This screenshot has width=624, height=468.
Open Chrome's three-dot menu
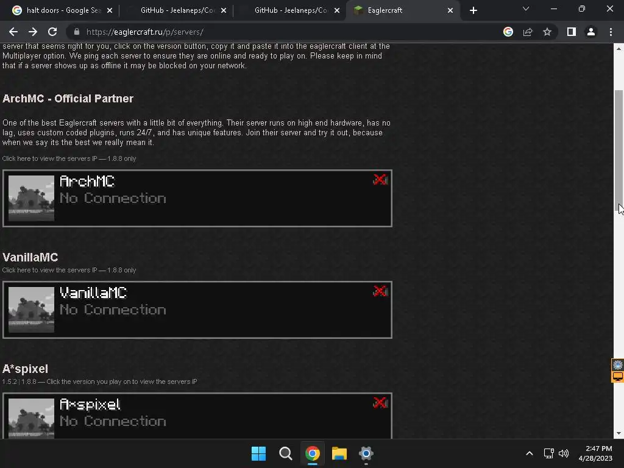pos(611,32)
